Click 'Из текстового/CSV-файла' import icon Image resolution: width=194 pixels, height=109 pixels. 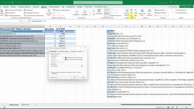coord(6,10)
